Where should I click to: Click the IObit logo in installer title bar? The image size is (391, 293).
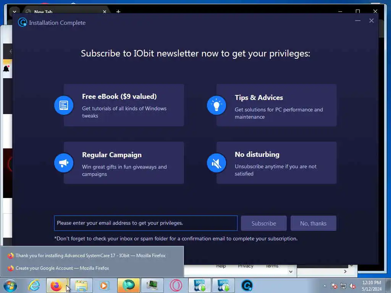click(22, 23)
